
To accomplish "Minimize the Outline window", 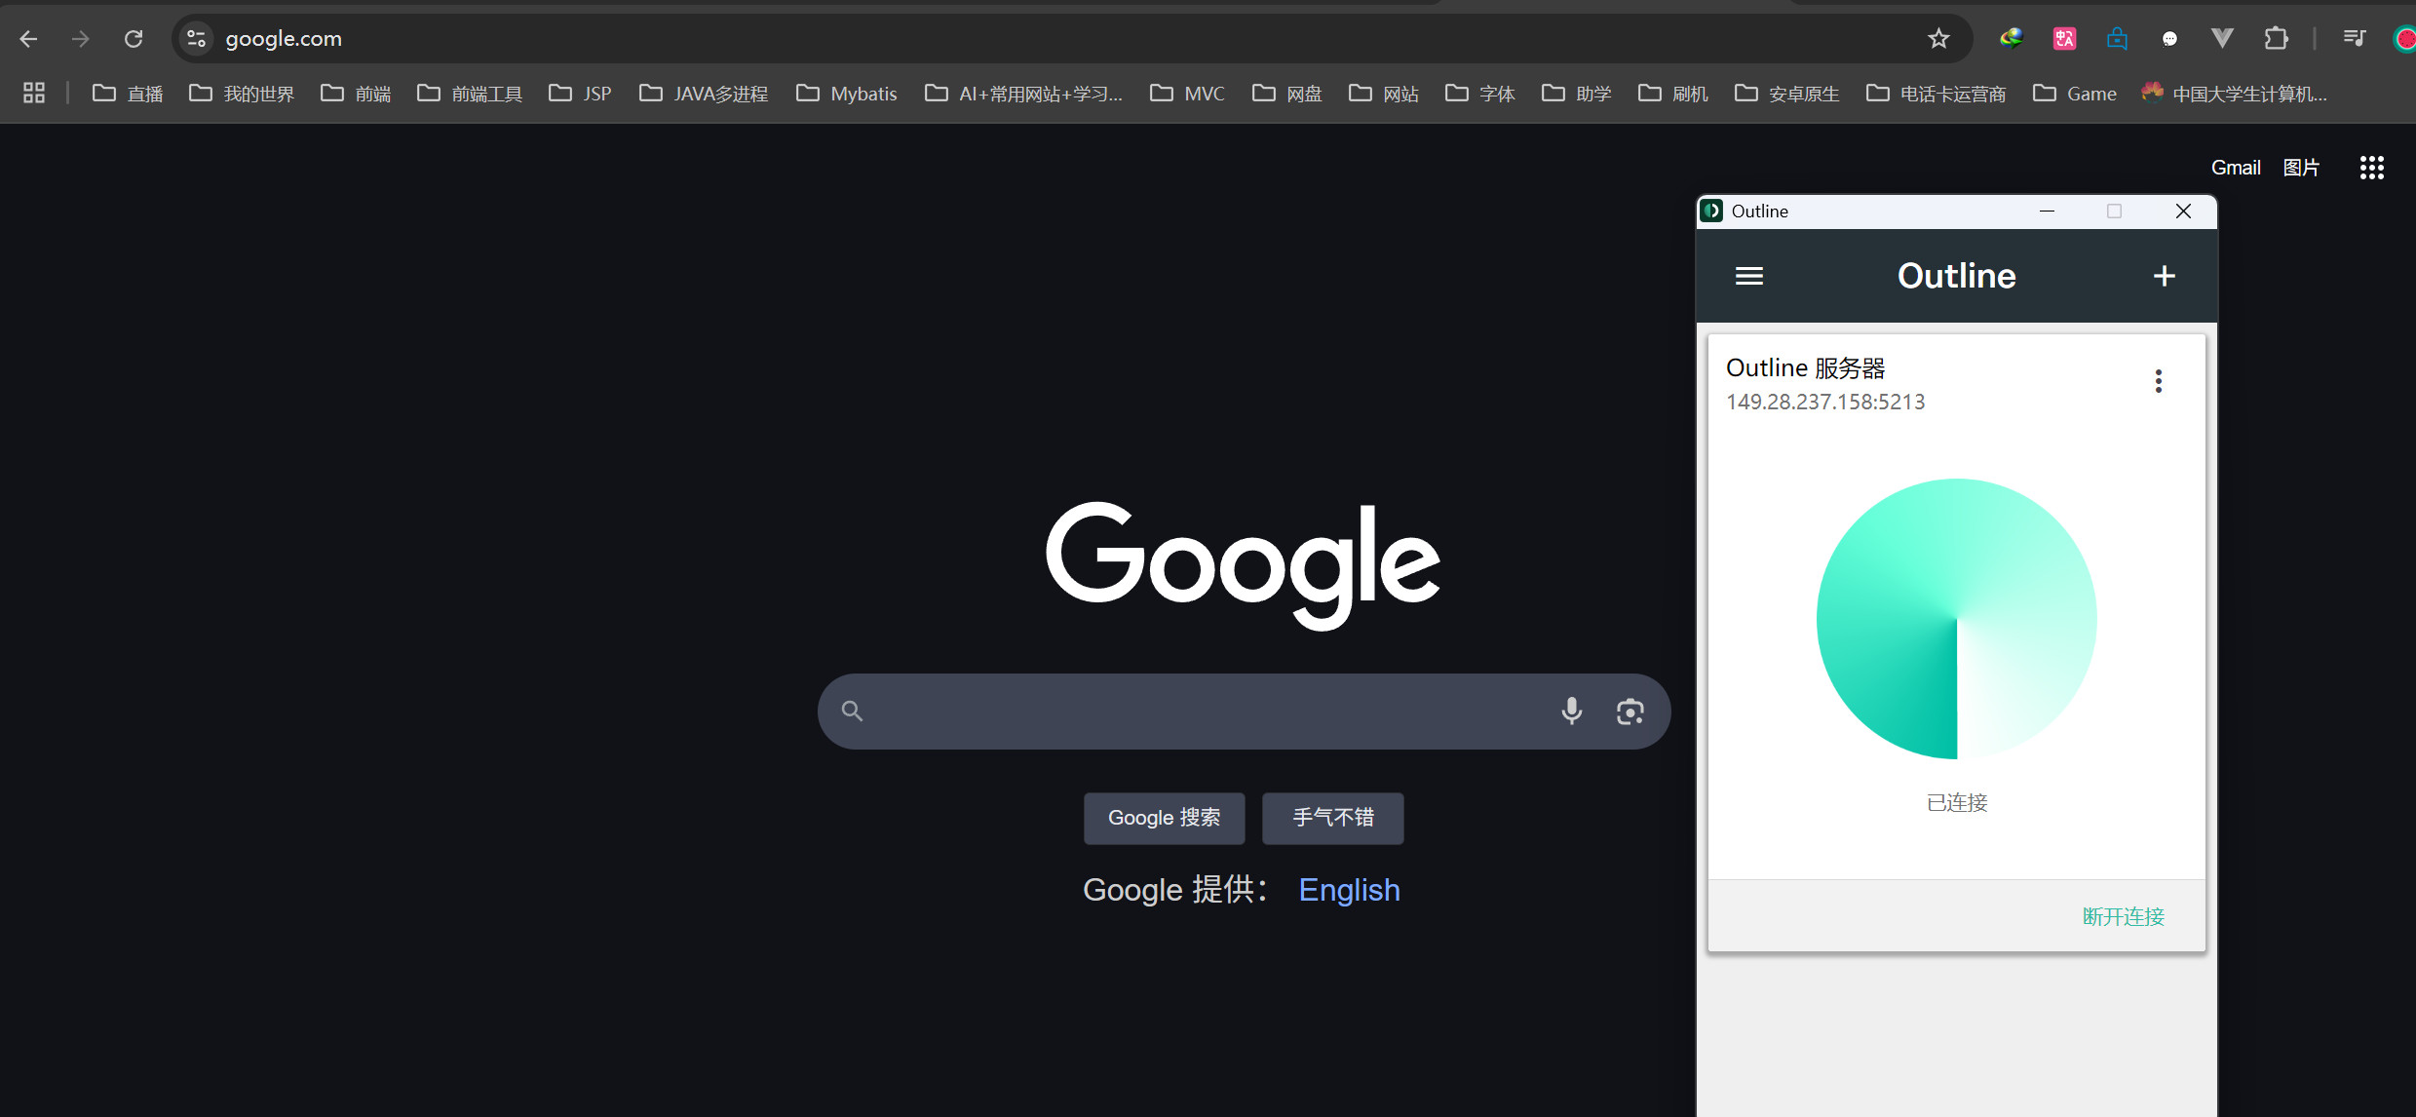I will pos(2047,212).
